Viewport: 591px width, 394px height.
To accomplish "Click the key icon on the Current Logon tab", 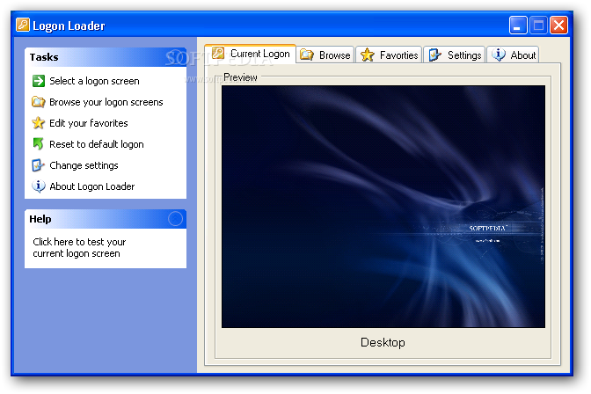I will (x=218, y=53).
